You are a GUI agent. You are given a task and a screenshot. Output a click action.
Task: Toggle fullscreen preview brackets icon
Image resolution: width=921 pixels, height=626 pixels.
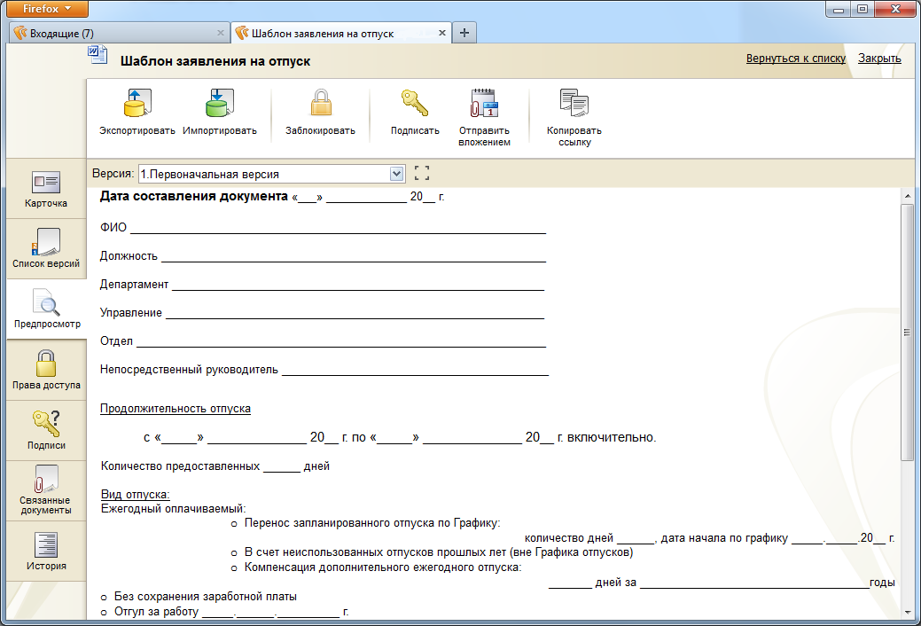click(x=422, y=173)
